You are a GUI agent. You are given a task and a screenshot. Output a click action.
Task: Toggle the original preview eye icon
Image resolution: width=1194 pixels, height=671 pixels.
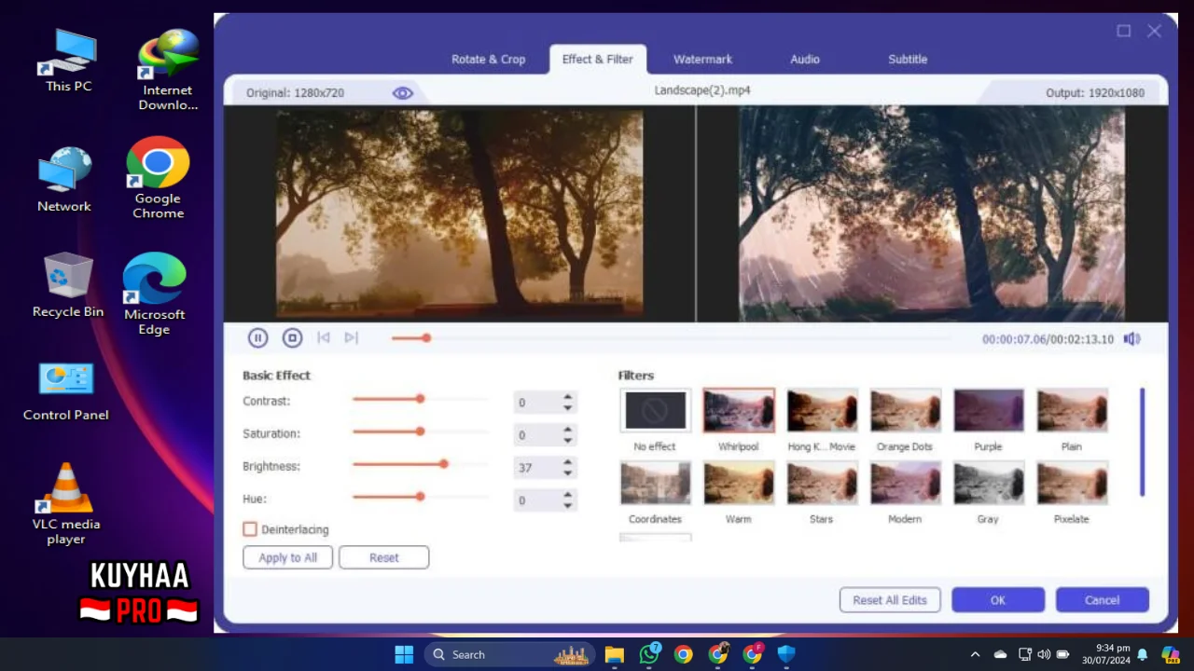pyautogui.click(x=402, y=93)
